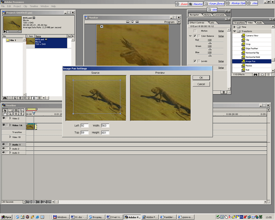275x220 pixels.
Task: Expand the Video 1A track triangle
Action: pos(10,125)
